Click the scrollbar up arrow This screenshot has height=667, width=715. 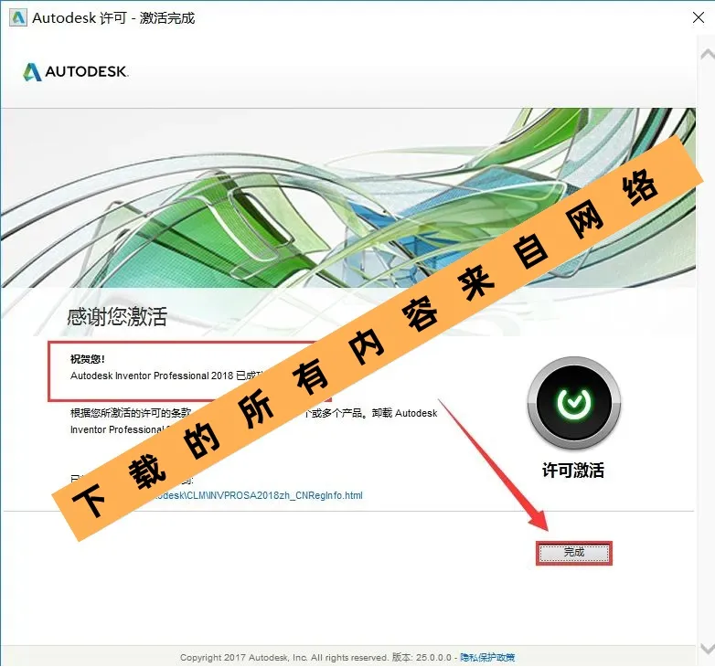pyautogui.click(x=708, y=55)
